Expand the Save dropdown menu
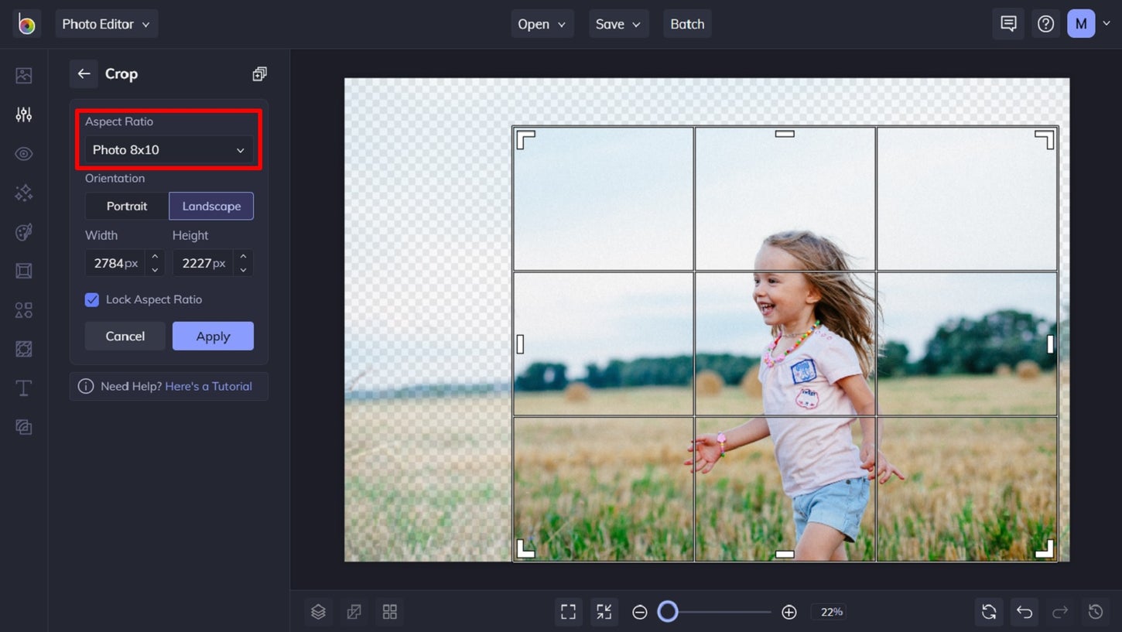The height and width of the screenshot is (632, 1122). pyautogui.click(x=618, y=24)
